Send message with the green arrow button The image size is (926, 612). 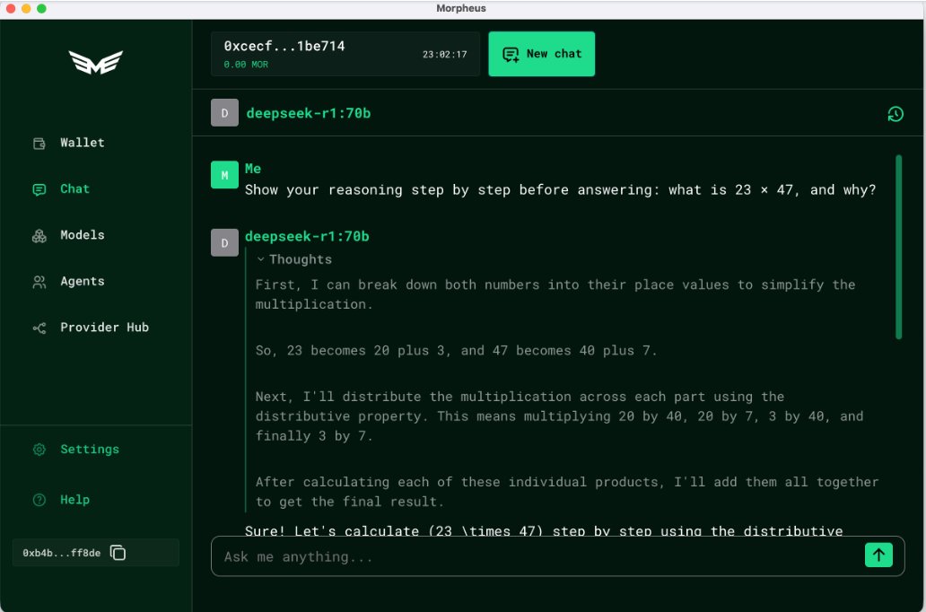point(878,555)
